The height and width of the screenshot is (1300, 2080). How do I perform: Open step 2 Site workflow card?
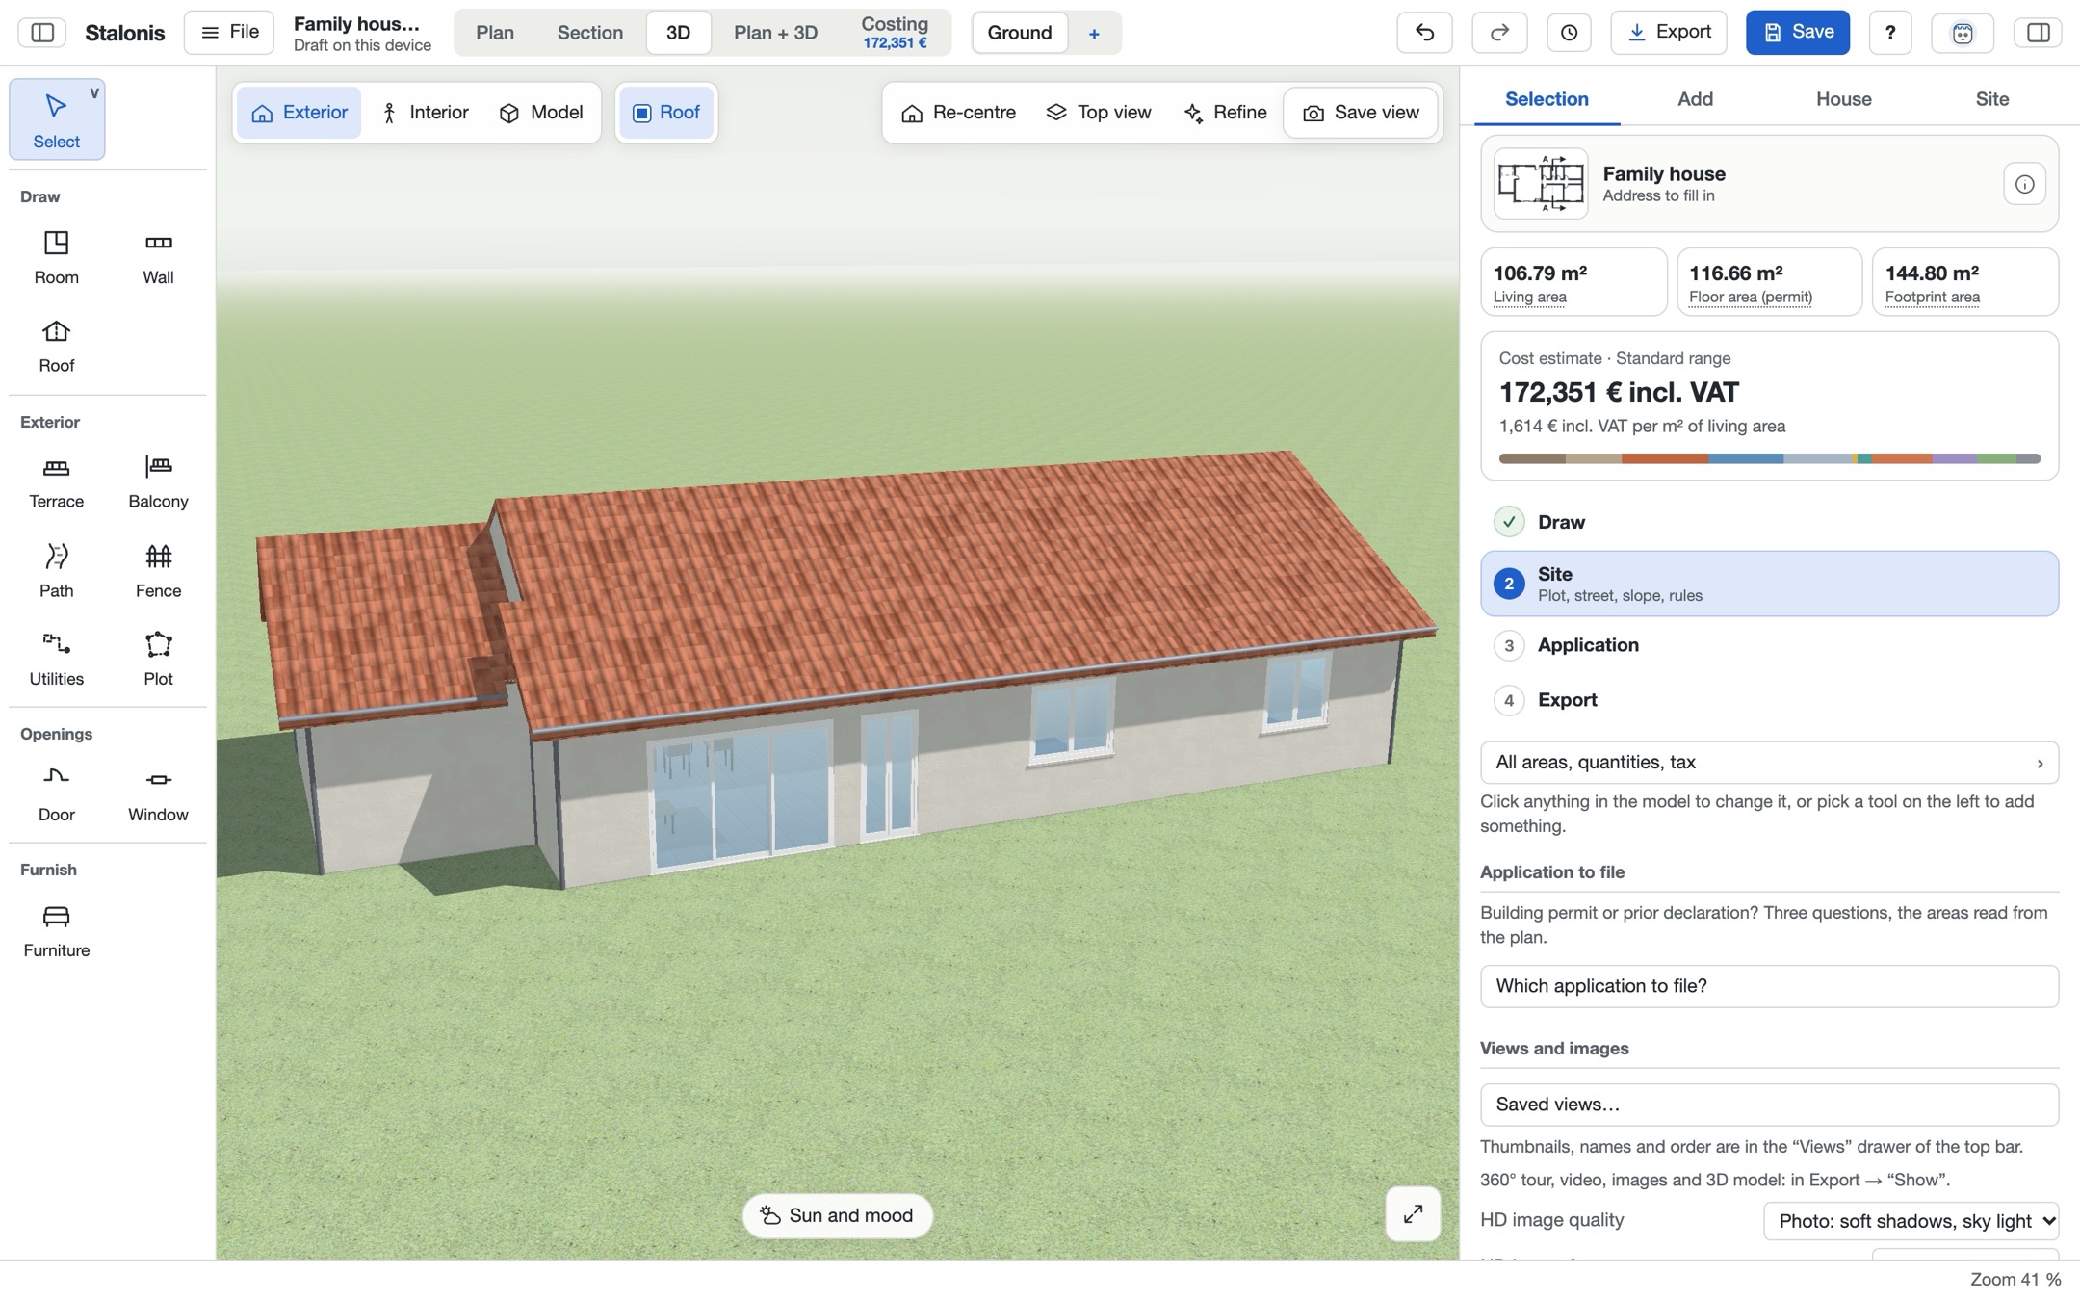click(x=1769, y=584)
